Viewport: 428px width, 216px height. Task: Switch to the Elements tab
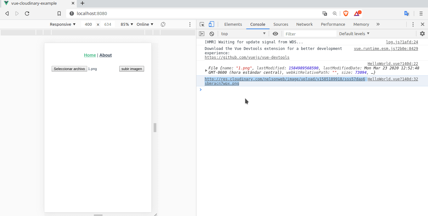[x=233, y=24]
